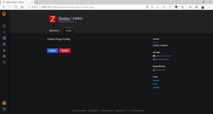Close the Zabbix Grafana browser tab

point(32,2)
